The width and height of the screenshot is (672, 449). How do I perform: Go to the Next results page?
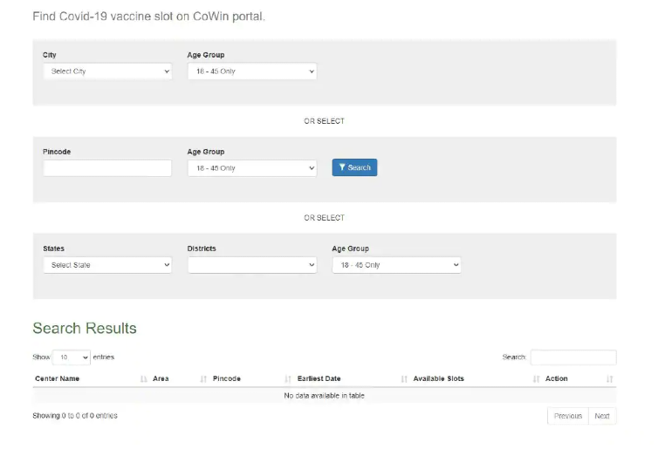click(x=602, y=416)
